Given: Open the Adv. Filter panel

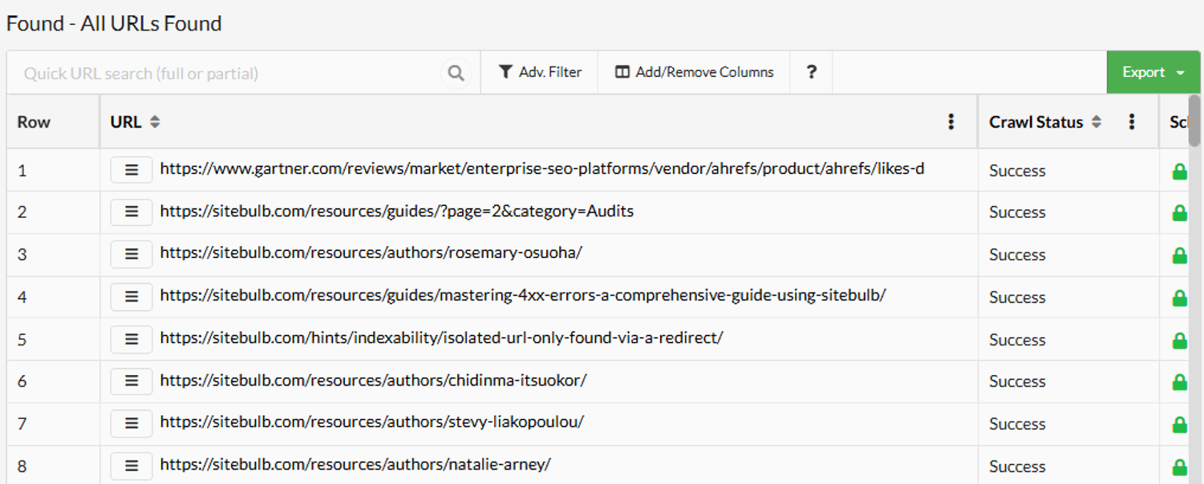Looking at the screenshot, I should coord(540,72).
